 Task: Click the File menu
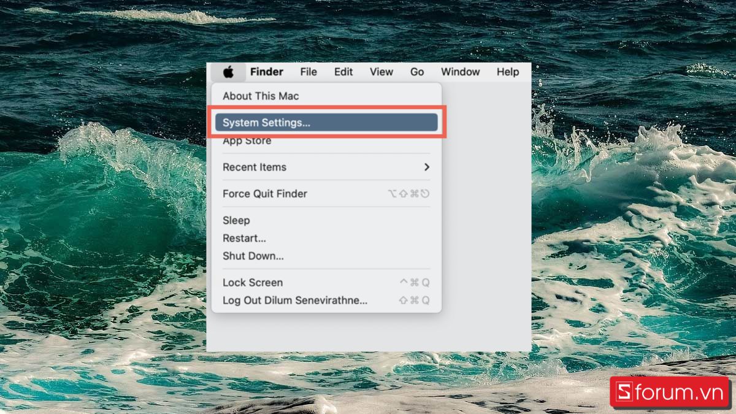(x=309, y=72)
